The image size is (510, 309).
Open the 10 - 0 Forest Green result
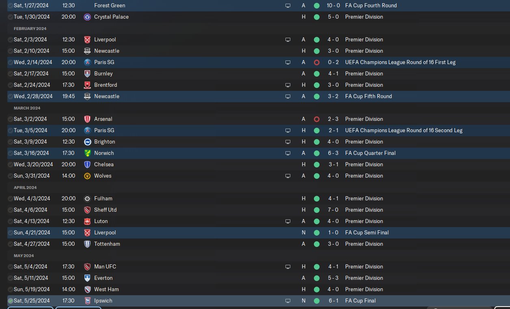tap(333, 6)
